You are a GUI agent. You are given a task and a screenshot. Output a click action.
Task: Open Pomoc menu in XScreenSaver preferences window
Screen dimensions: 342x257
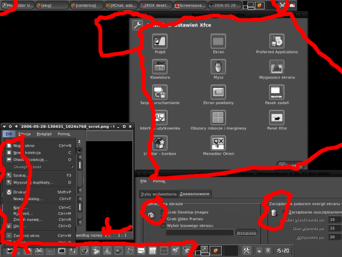point(159,181)
